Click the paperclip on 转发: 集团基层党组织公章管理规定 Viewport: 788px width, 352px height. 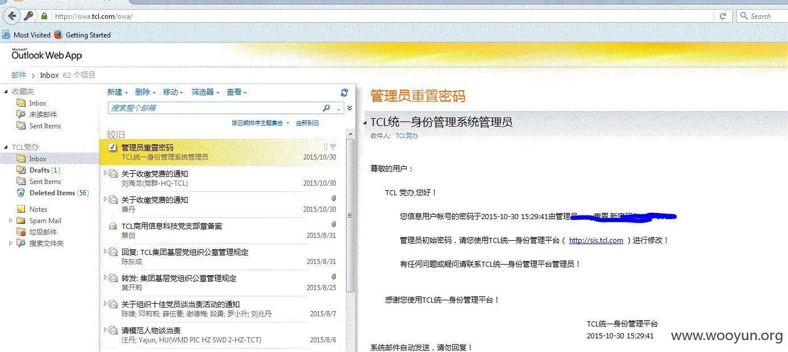(333, 277)
